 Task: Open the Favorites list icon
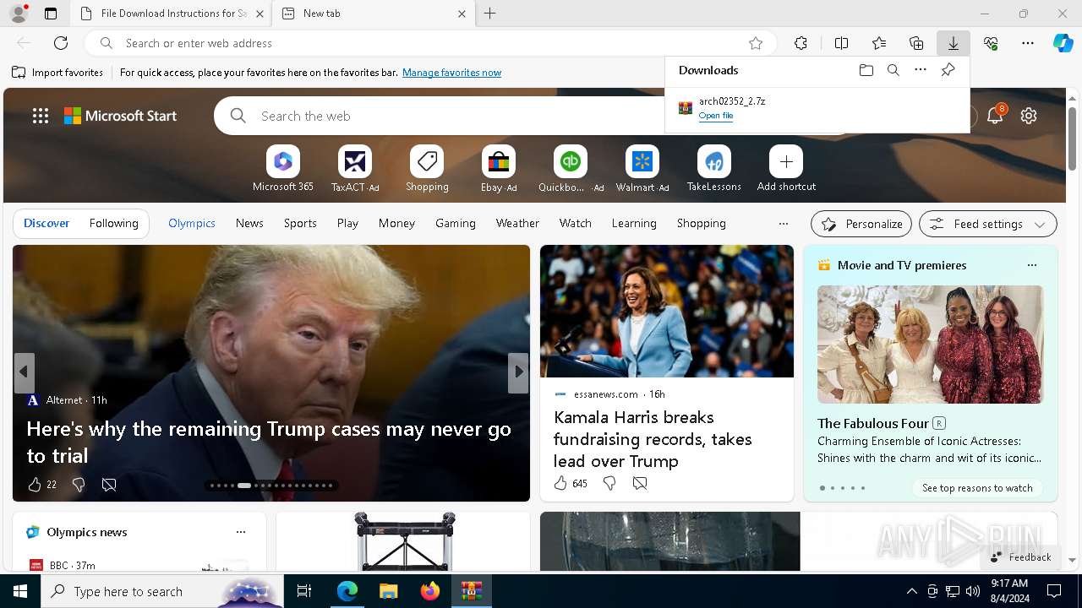(879, 43)
